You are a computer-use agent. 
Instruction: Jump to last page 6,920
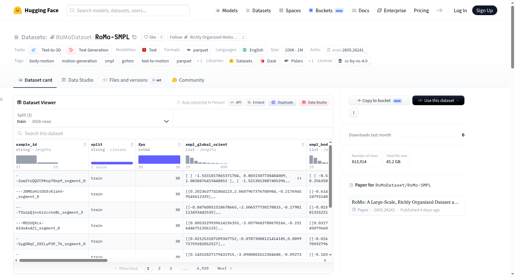(203, 268)
